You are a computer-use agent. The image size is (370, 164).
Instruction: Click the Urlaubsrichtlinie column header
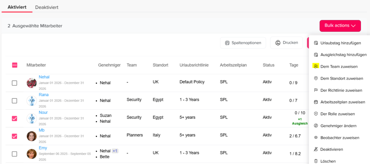point(194,65)
